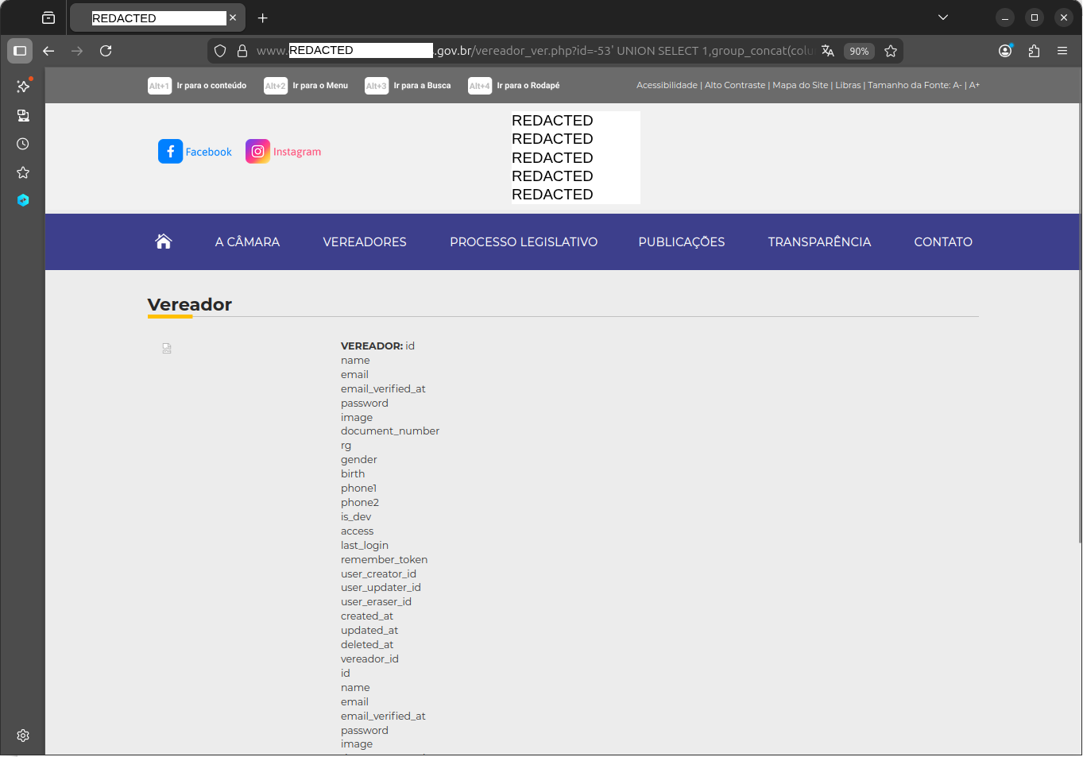Open browser settings via gear icon
This screenshot has width=1083, height=757.
tap(22, 736)
